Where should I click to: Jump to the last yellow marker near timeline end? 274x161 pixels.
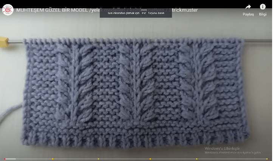point(267,159)
